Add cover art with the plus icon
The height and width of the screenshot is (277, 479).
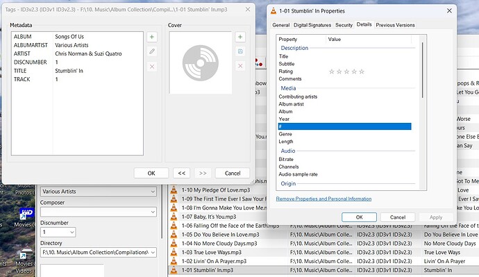[240, 37]
